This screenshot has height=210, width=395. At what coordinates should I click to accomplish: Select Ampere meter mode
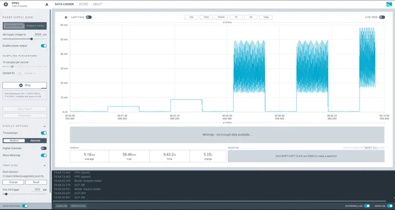(x=35, y=26)
